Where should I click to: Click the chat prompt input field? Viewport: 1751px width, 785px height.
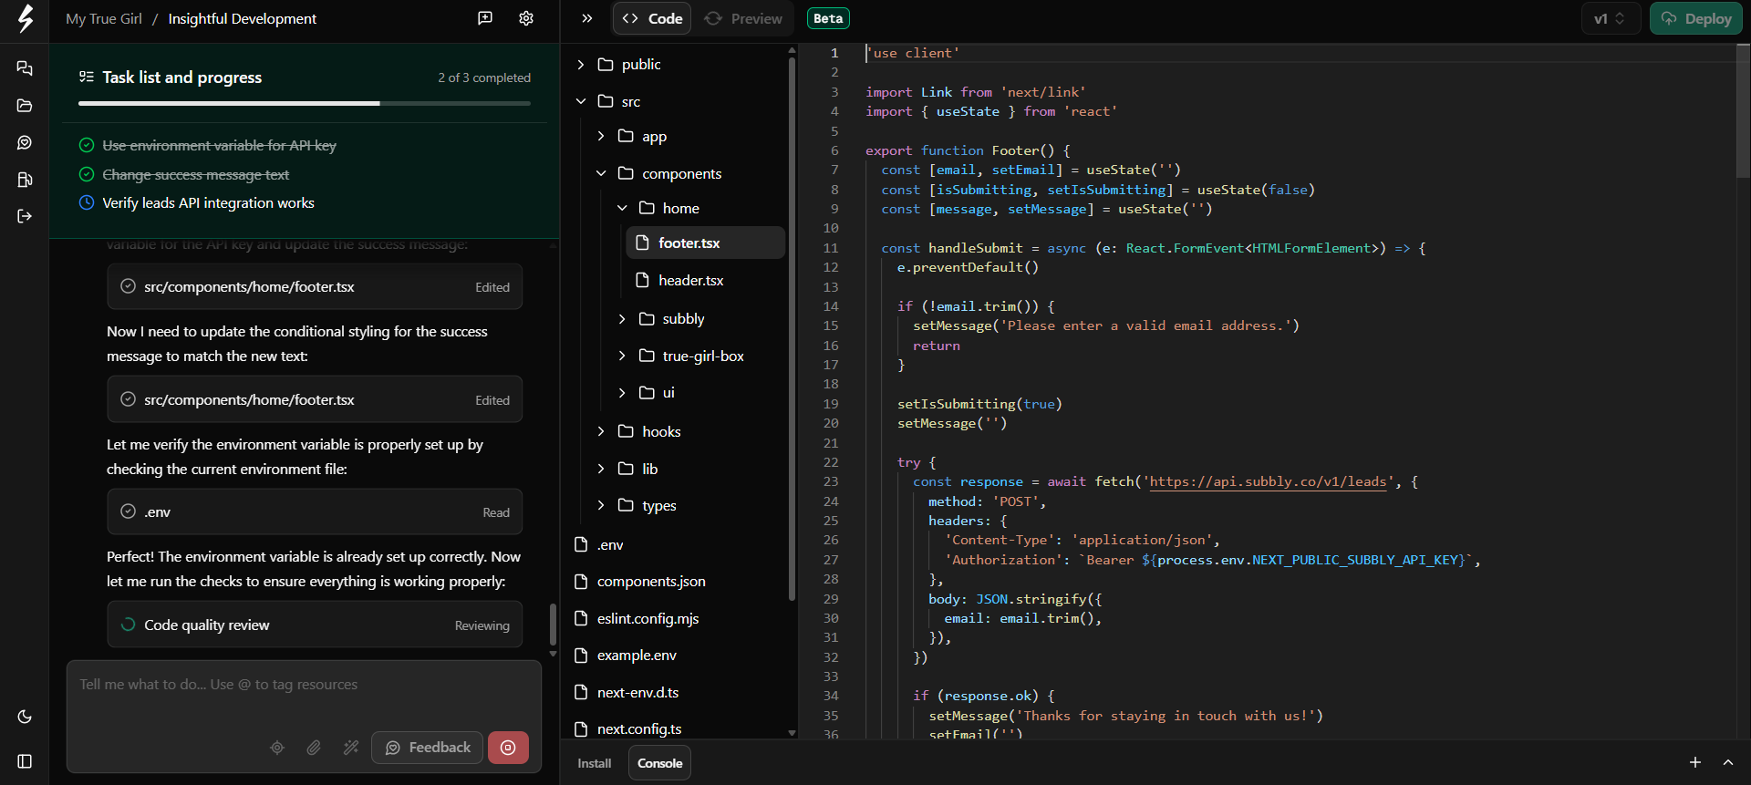304,697
